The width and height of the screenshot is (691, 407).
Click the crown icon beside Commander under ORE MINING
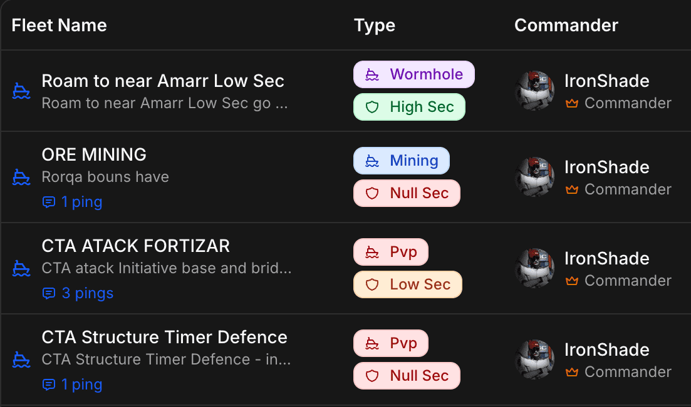click(572, 189)
